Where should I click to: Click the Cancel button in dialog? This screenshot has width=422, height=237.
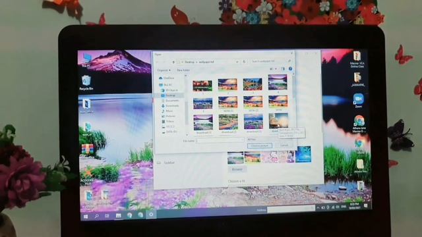click(x=284, y=145)
